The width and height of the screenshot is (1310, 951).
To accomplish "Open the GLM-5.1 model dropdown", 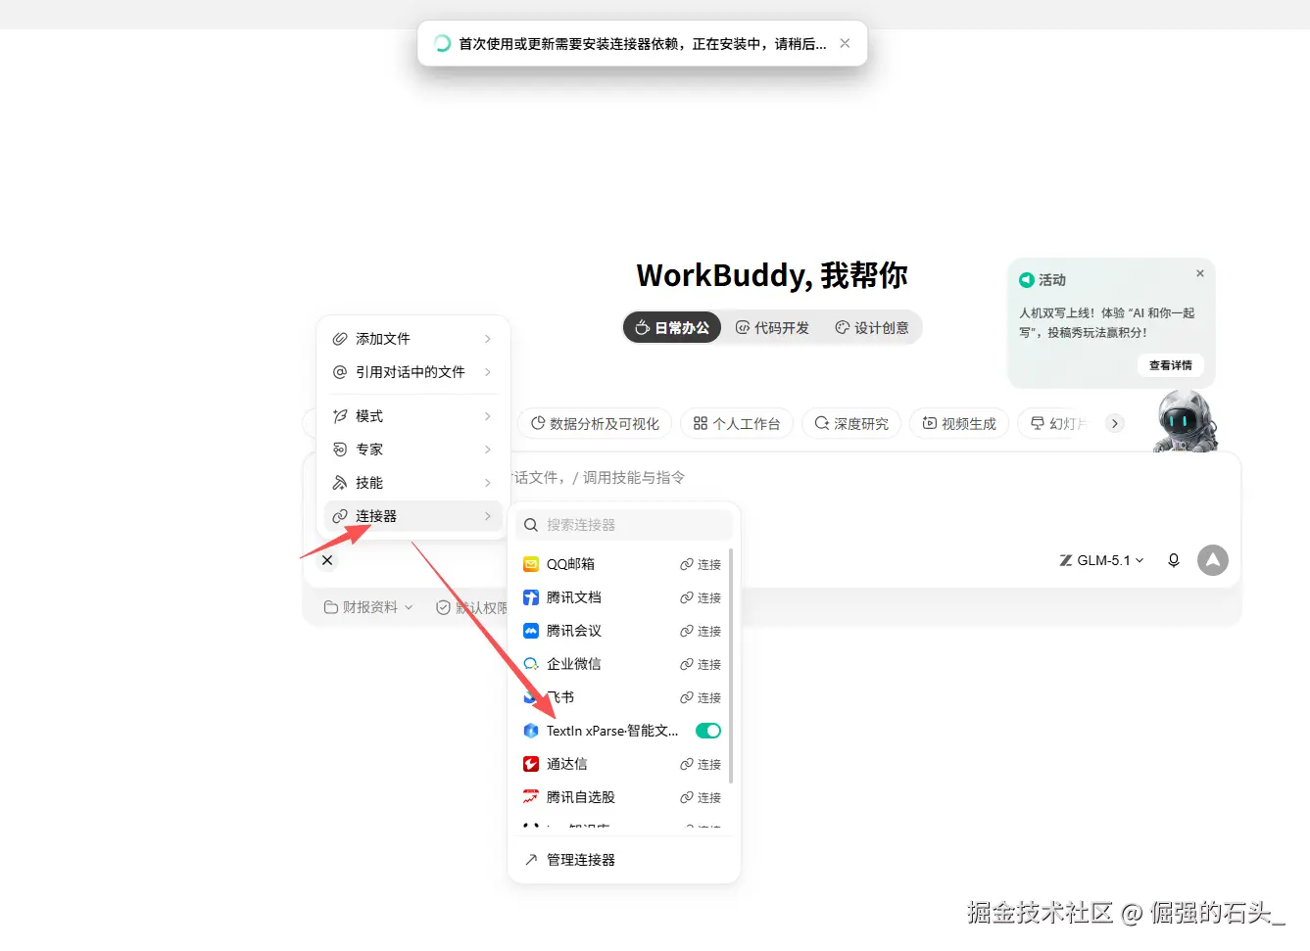I will pyautogui.click(x=1101, y=560).
